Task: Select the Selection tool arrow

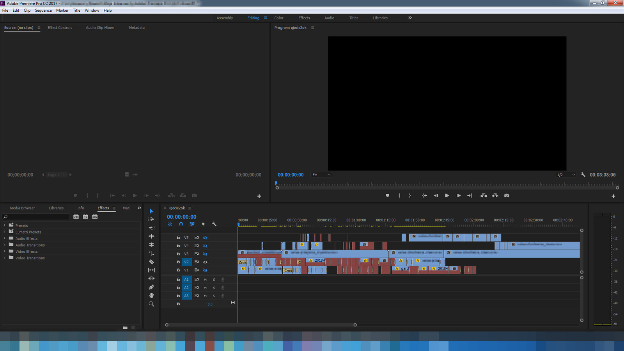Action: [x=151, y=211]
